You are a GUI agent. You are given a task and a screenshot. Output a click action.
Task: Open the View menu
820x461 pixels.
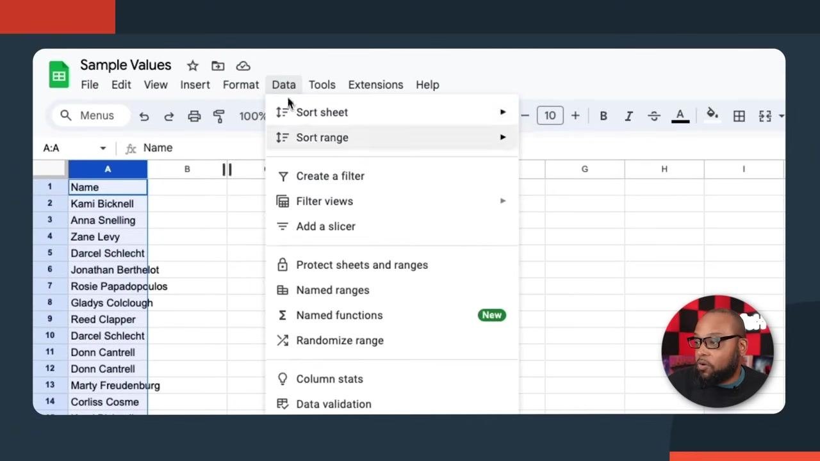click(x=156, y=85)
